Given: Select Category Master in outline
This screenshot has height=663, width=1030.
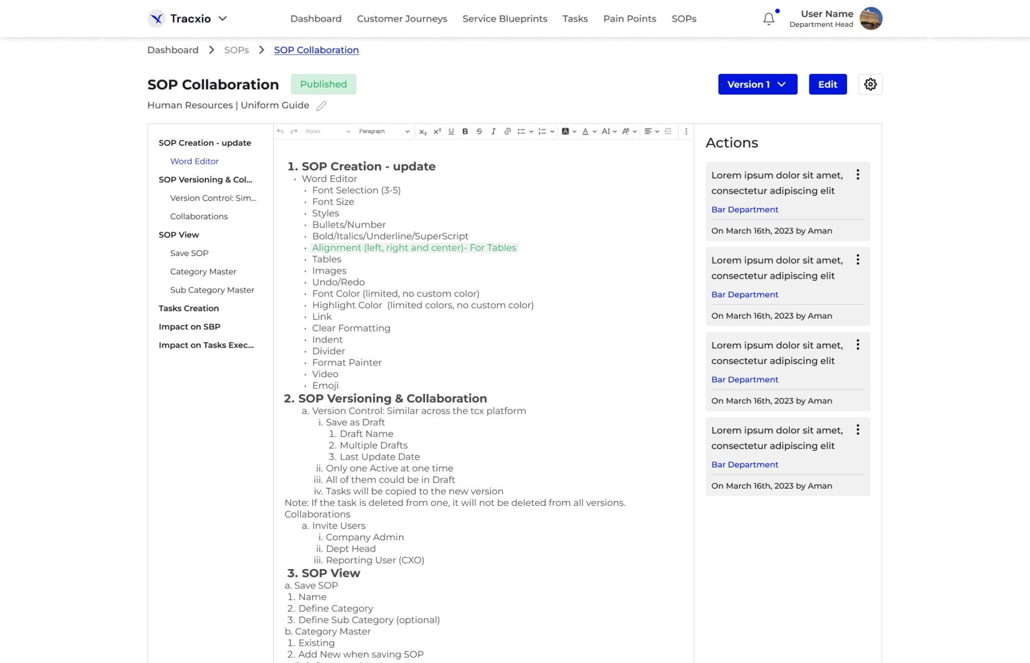Looking at the screenshot, I should pyautogui.click(x=203, y=272).
